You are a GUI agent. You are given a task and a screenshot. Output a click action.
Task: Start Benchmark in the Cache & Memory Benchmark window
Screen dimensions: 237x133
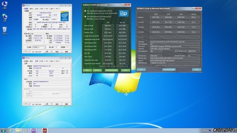[x=169, y=69]
